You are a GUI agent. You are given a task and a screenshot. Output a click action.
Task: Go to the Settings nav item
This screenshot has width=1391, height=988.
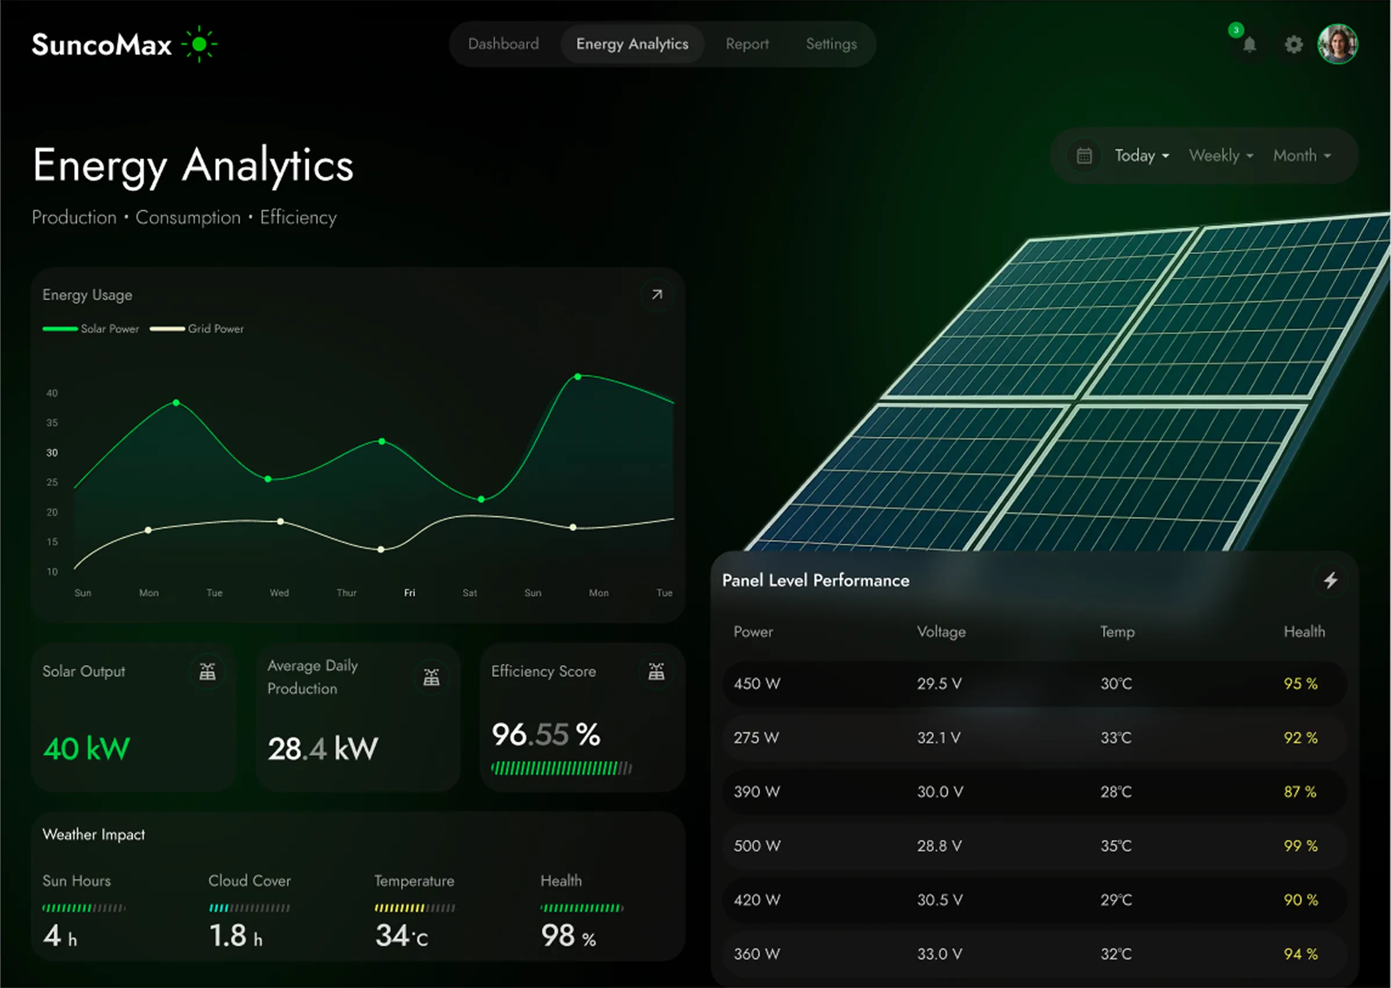click(831, 45)
